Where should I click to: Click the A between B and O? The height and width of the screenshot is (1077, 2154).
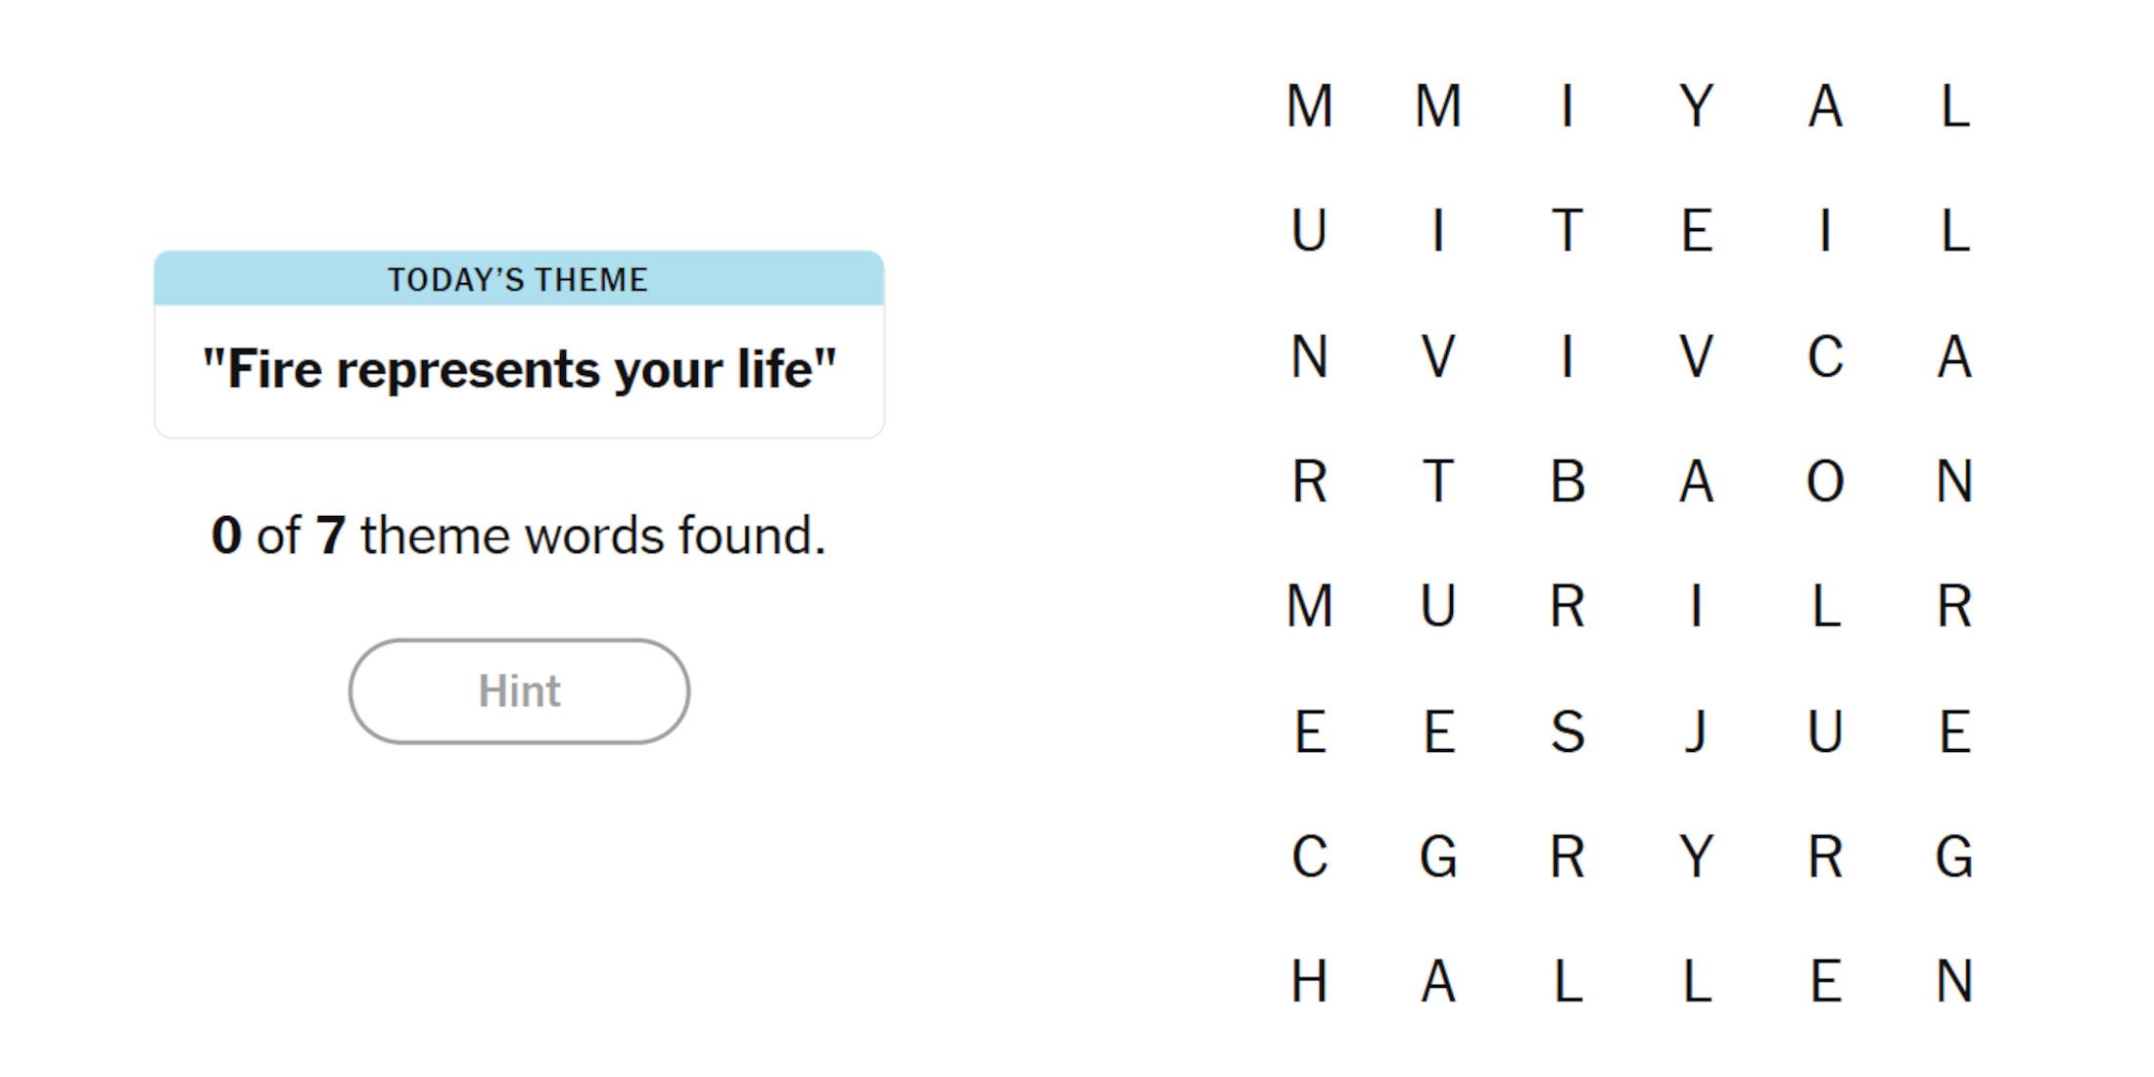point(1696,482)
